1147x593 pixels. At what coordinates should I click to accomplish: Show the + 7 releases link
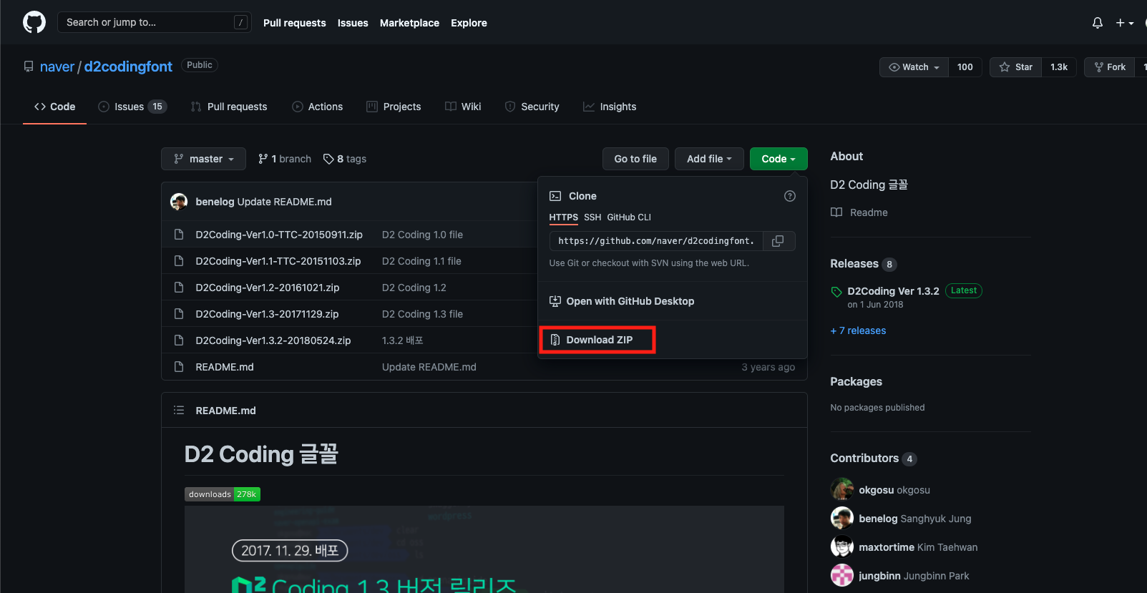coord(858,330)
